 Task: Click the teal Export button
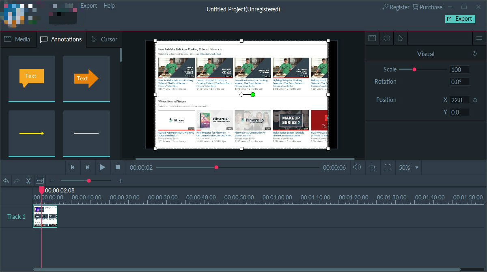click(x=460, y=19)
